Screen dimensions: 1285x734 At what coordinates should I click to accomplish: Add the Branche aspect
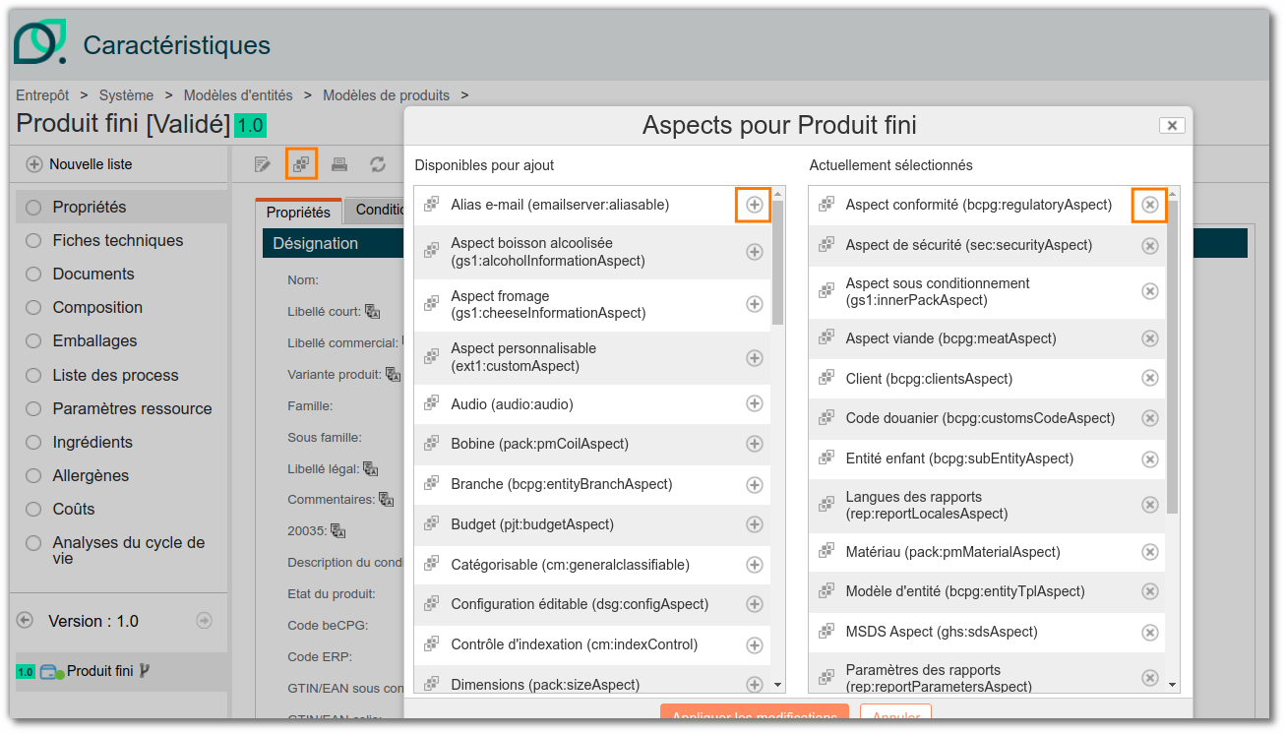tap(754, 484)
